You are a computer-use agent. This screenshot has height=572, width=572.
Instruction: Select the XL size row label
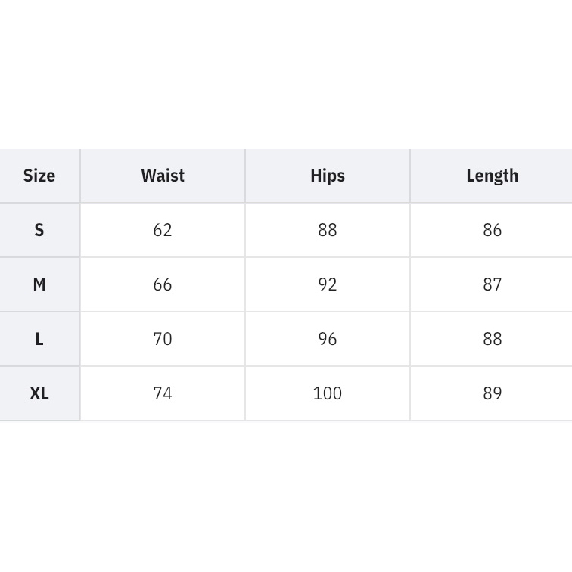coord(39,393)
